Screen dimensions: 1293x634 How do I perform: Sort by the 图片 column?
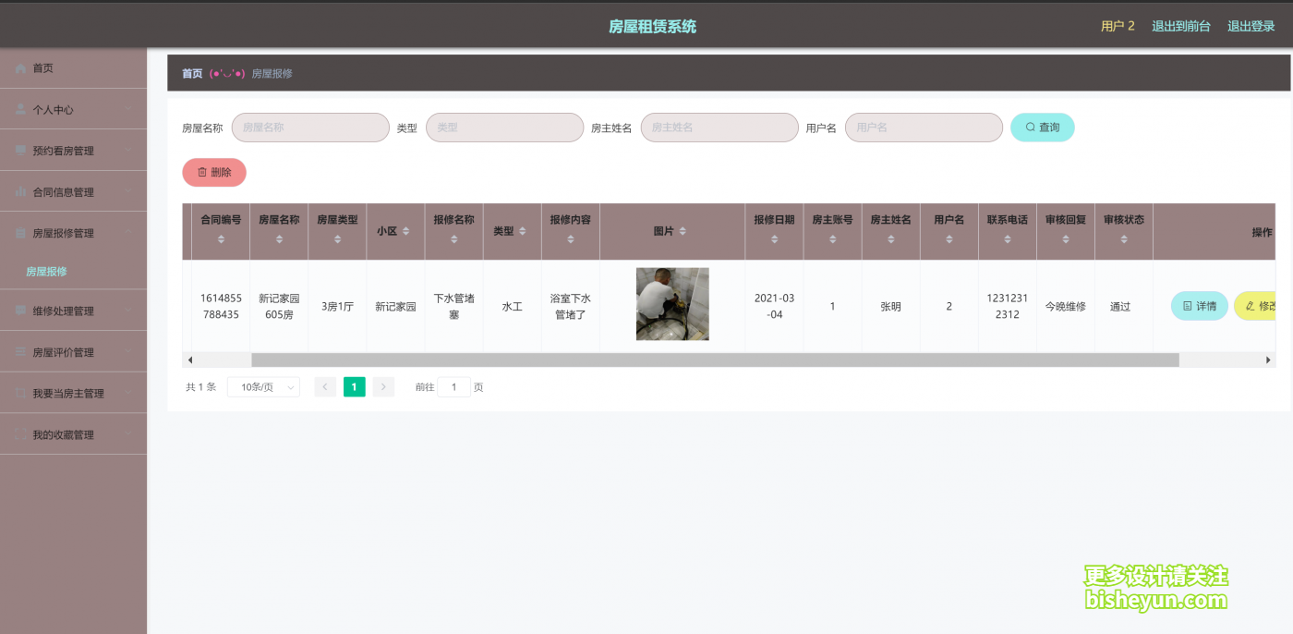[683, 231]
